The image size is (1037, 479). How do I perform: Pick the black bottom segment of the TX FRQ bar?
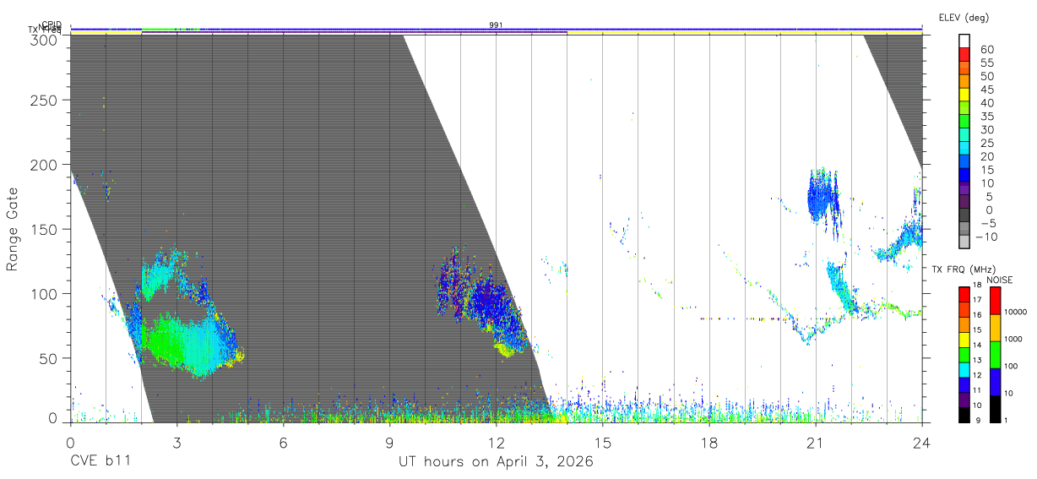tap(964, 413)
